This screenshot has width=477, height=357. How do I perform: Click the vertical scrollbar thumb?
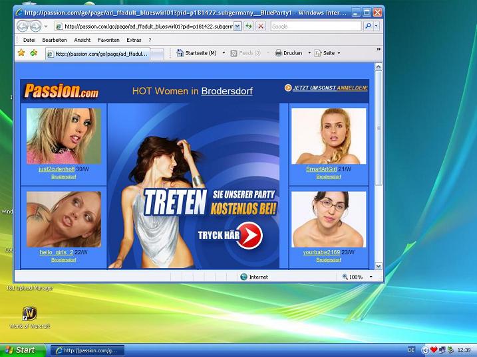click(x=379, y=128)
